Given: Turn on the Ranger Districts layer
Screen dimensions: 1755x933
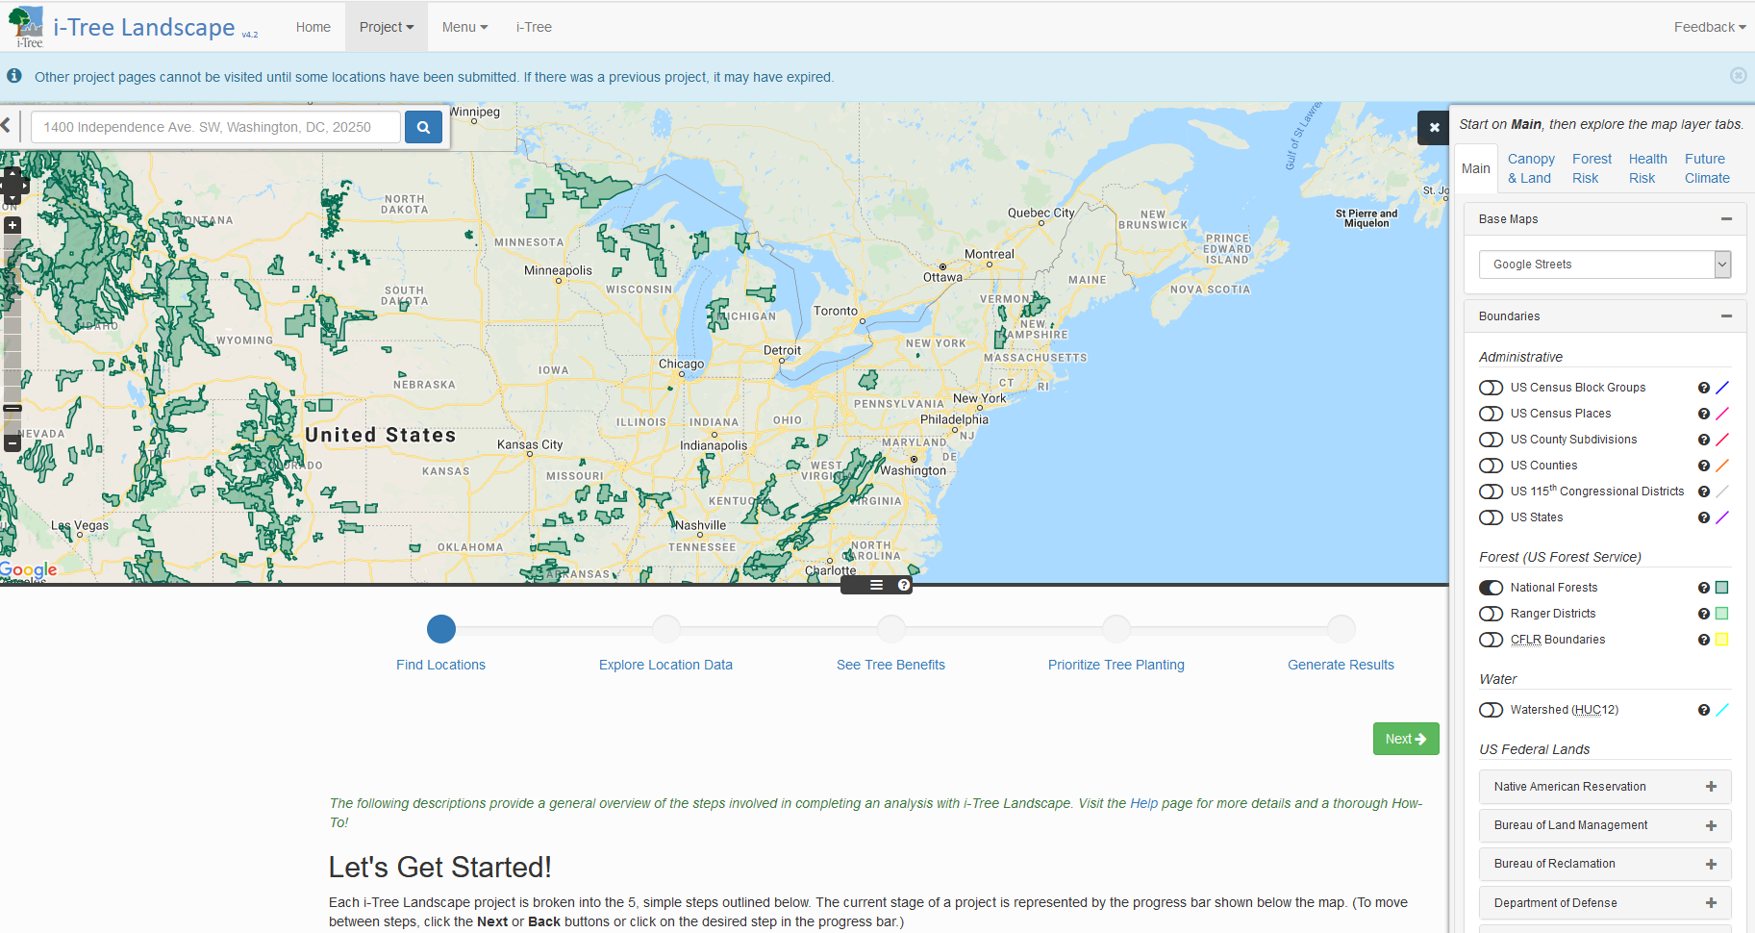Looking at the screenshot, I should pos(1491,614).
